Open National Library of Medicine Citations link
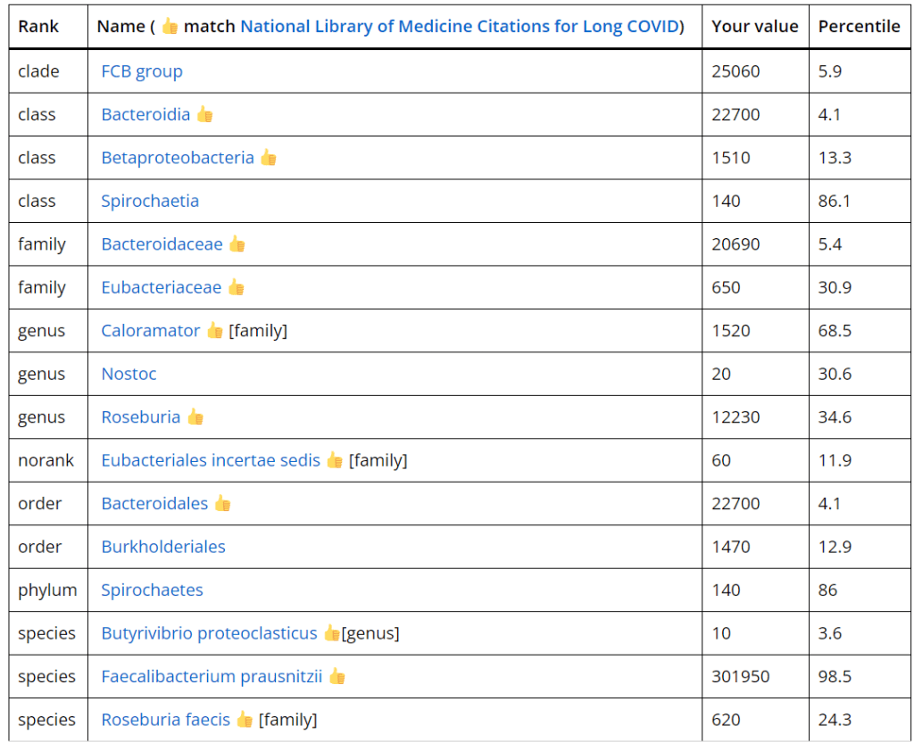914x751 pixels. (x=459, y=27)
